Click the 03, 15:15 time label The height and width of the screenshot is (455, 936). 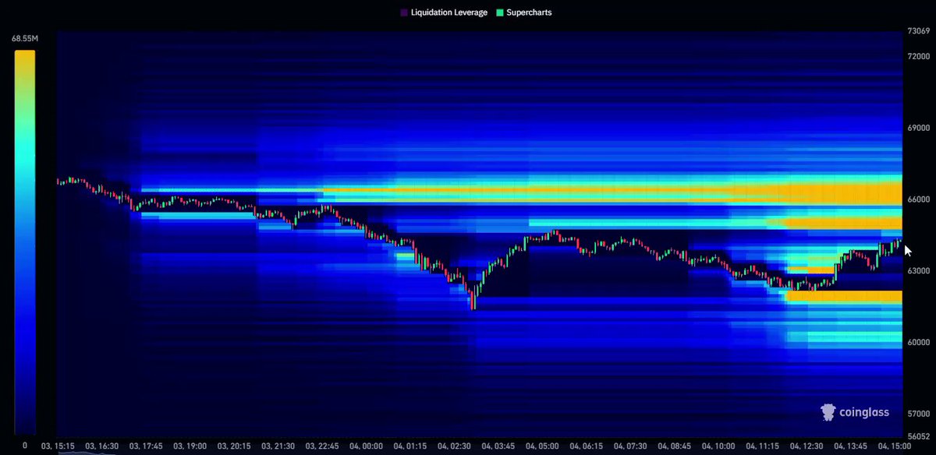click(58, 446)
